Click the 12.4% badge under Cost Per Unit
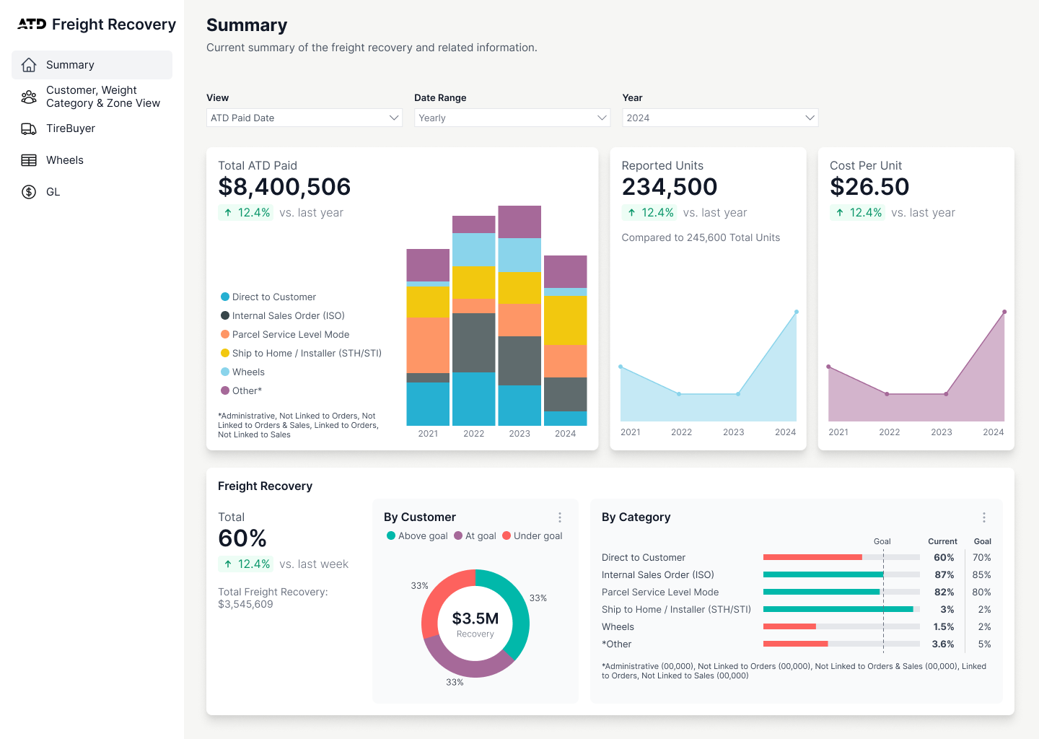 [857, 213]
